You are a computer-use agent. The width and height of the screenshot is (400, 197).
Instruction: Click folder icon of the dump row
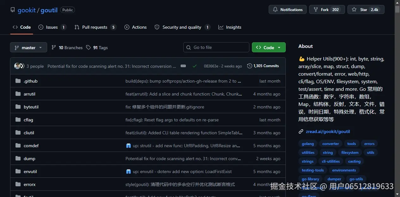[18, 159]
